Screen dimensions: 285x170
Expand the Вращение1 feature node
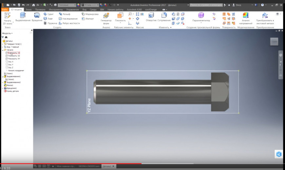[2, 88]
